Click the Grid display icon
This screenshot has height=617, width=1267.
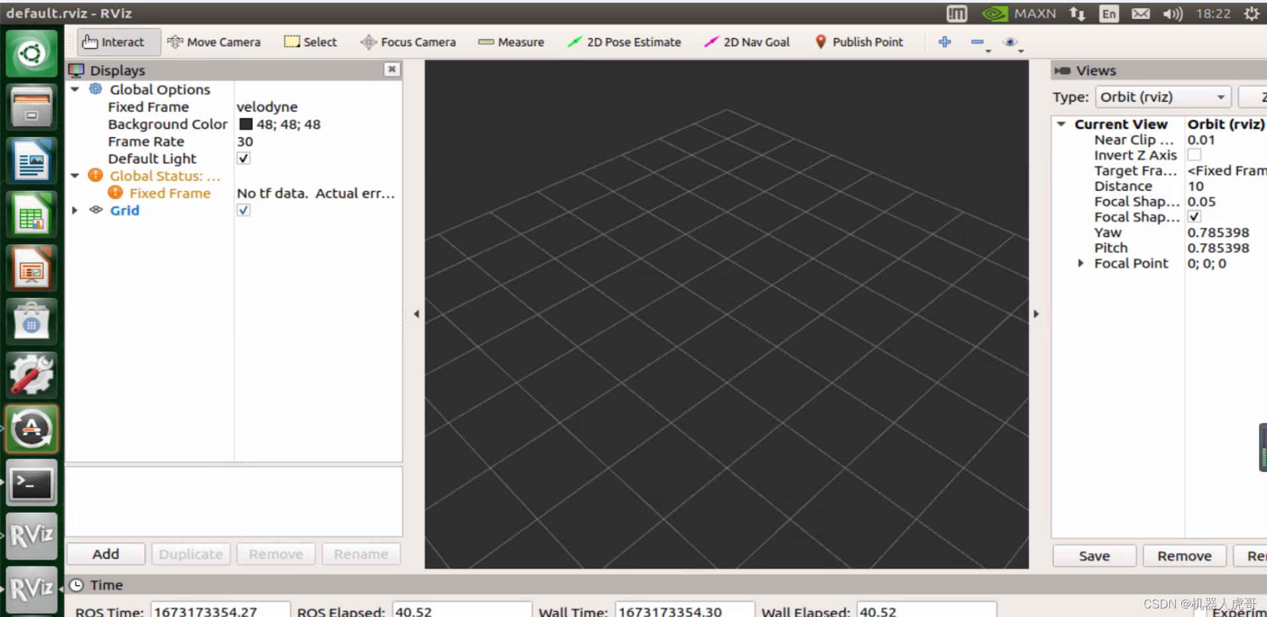[96, 210]
